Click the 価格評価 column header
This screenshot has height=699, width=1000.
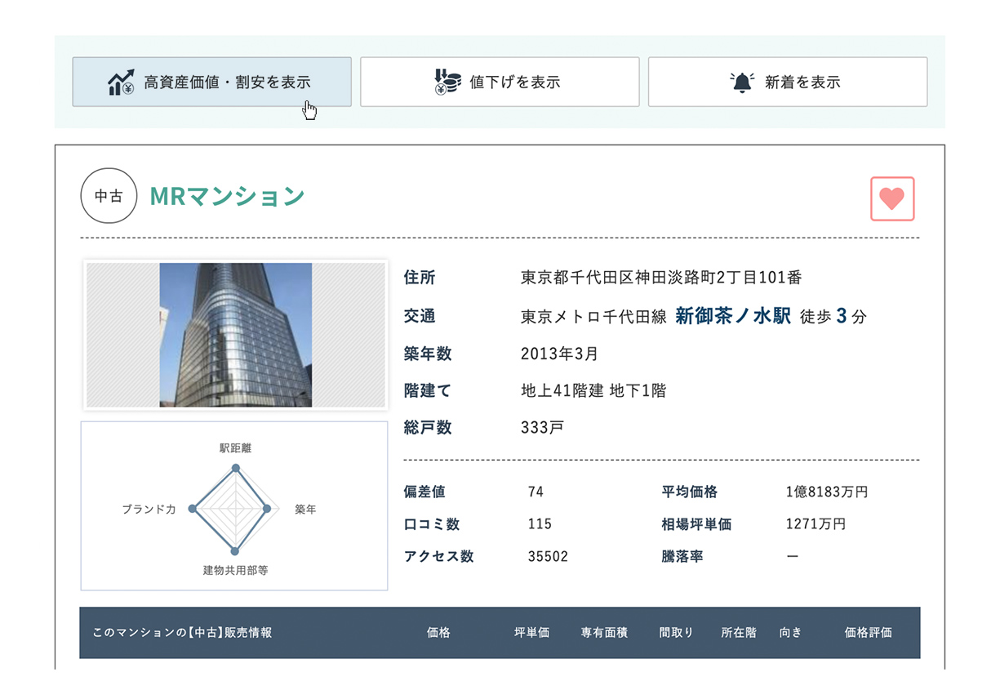point(869,633)
